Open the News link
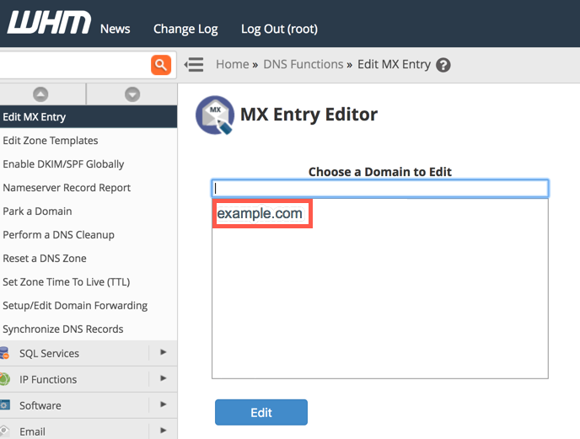Image resolution: width=580 pixels, height=439 pixels. (x=115, y=29)
